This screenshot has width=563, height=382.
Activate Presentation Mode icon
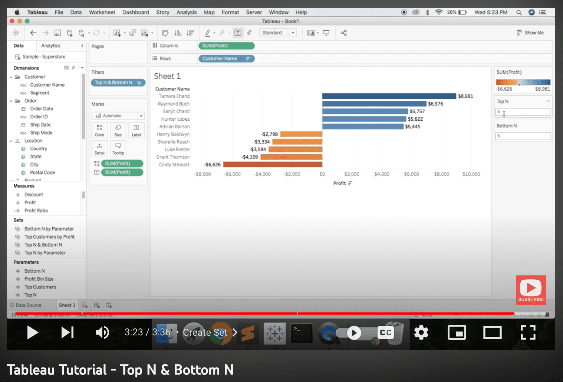tap(326, 33)
